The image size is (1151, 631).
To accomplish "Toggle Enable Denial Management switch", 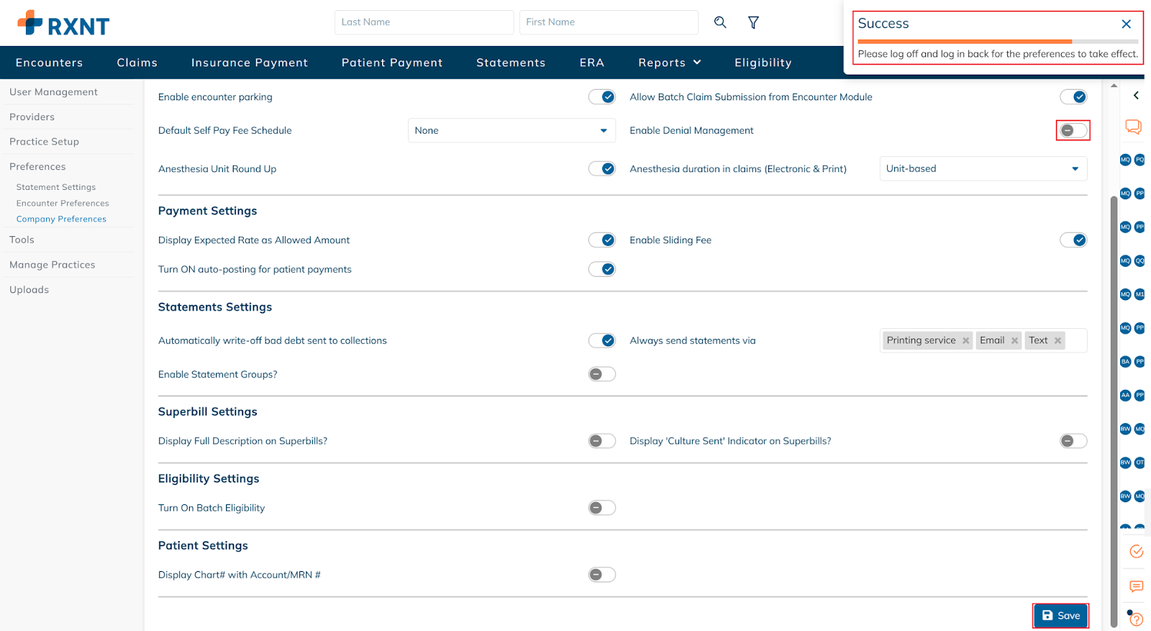I will (x=1073, y=130).
